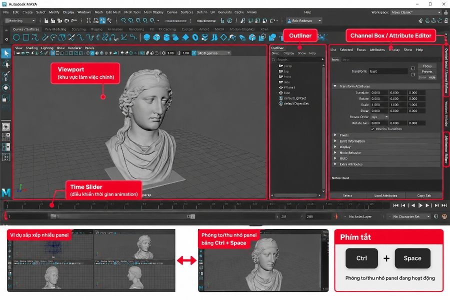Click the Open Scene icon in the status line
Viewport: 450px width, 300px height.
53,20
